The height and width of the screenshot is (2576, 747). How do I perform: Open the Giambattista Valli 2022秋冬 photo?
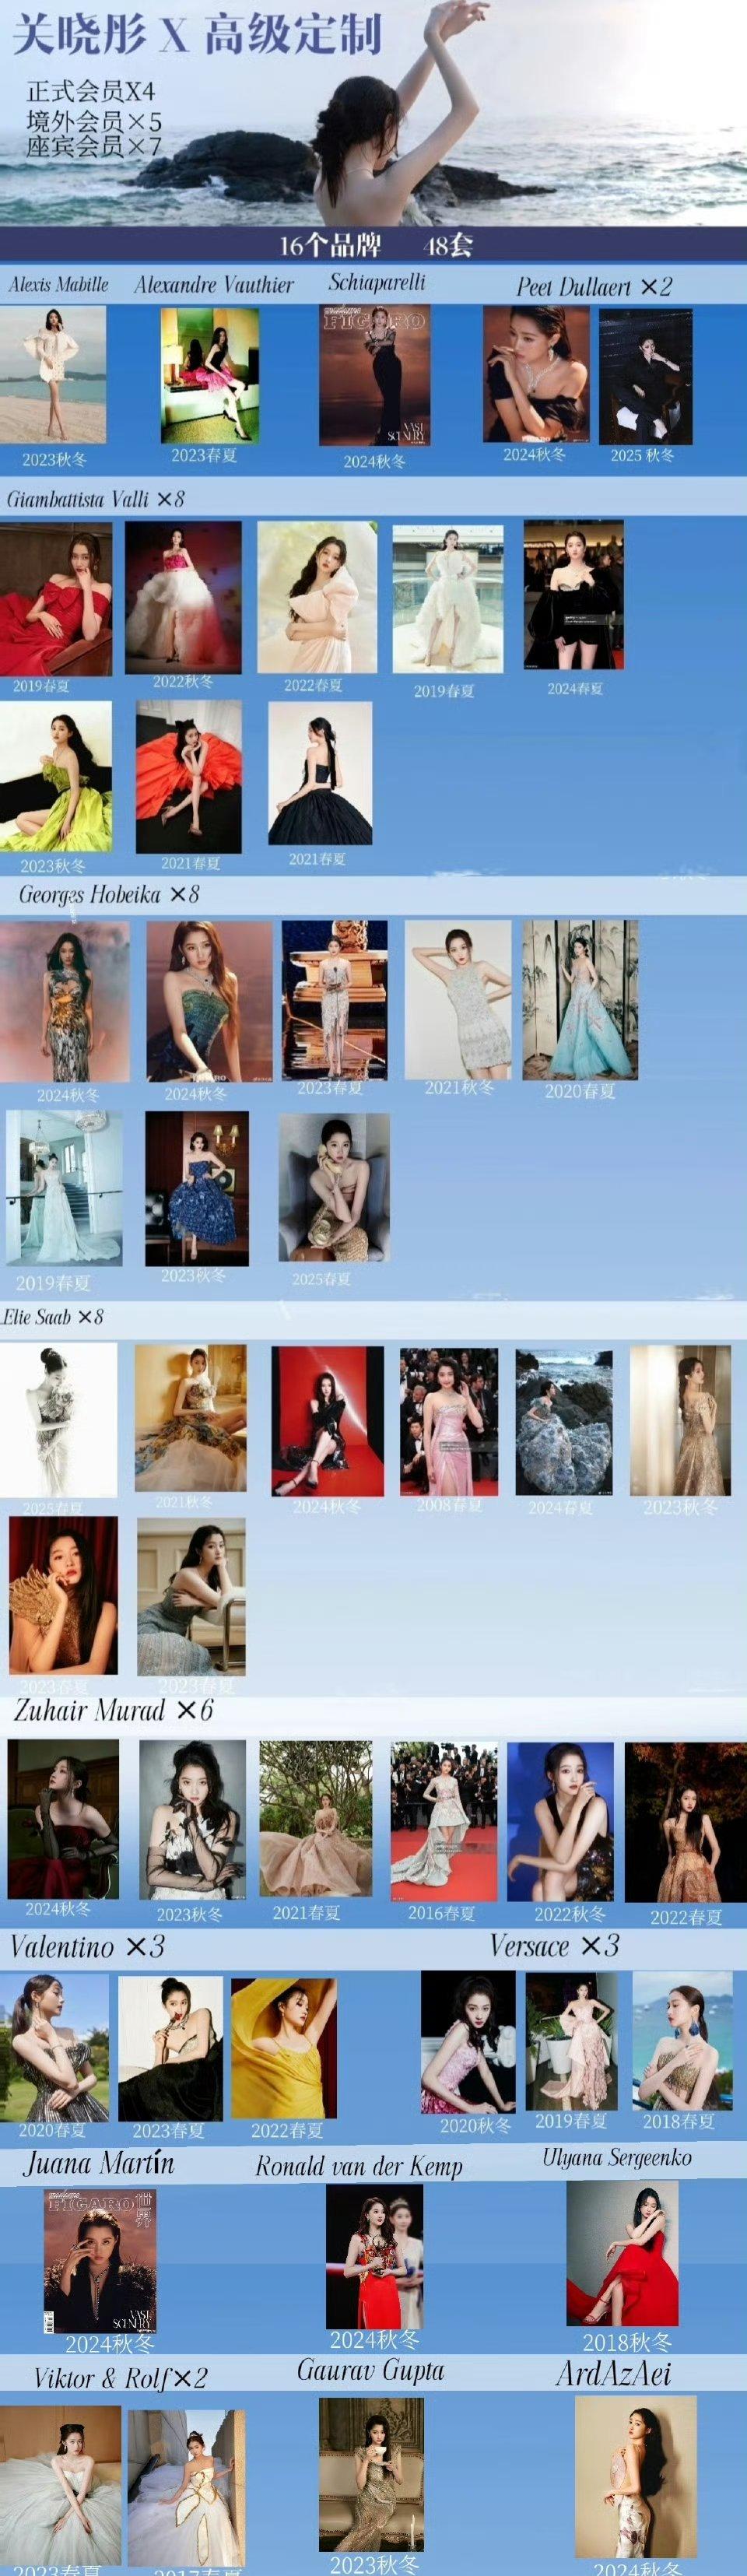pyautogui.click(x=183, y=597)
